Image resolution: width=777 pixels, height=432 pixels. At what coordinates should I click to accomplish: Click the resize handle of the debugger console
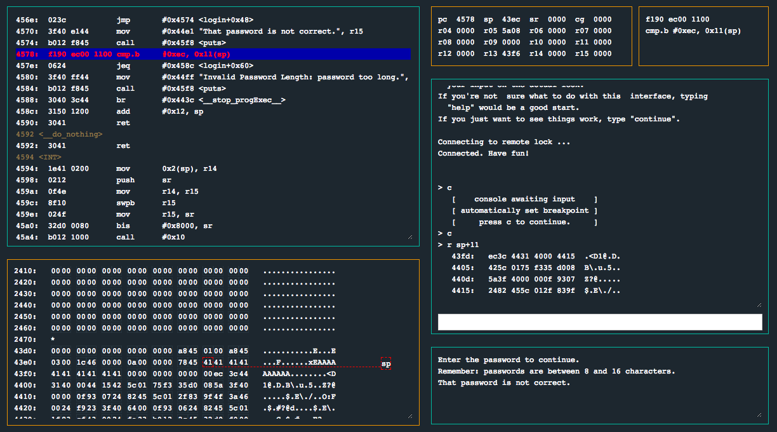click(x=759, y=305)
